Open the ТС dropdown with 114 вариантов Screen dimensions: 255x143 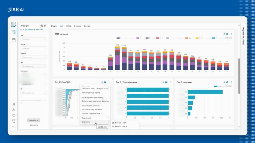tap(33, 93)
